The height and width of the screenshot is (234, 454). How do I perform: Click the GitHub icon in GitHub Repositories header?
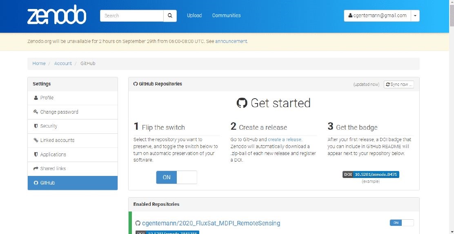135,84
